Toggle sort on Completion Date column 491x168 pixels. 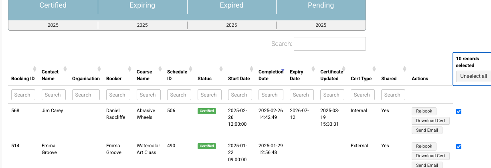pos(282,71)
